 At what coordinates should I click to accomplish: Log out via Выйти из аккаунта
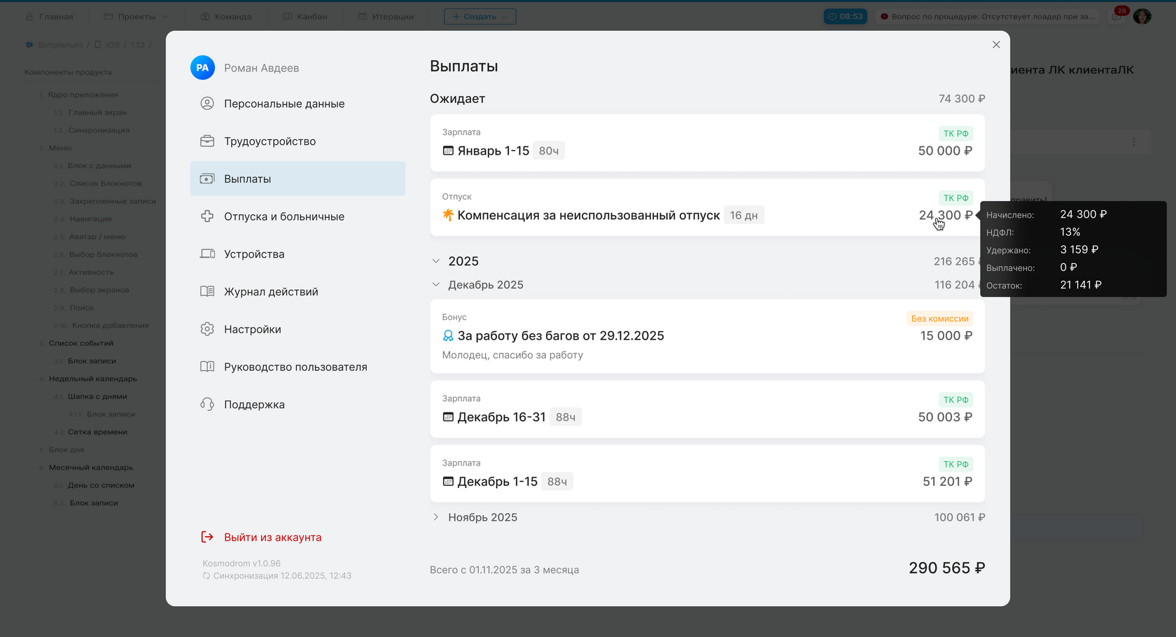(x=272, y=537)
